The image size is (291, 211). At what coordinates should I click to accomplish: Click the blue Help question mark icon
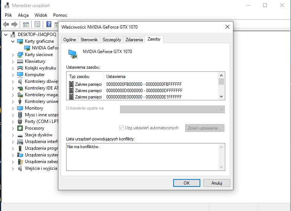(49, 24)
